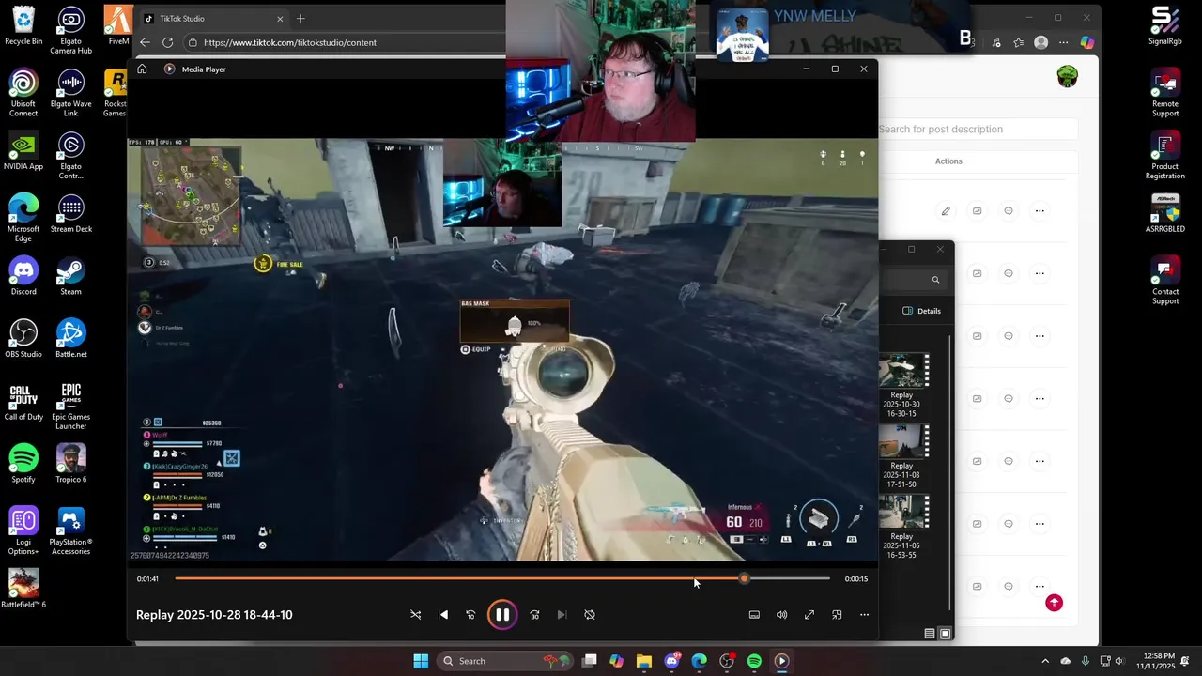Click the Actions column header
Viewport: 1202px width, 676px height.
click(948, 161)
